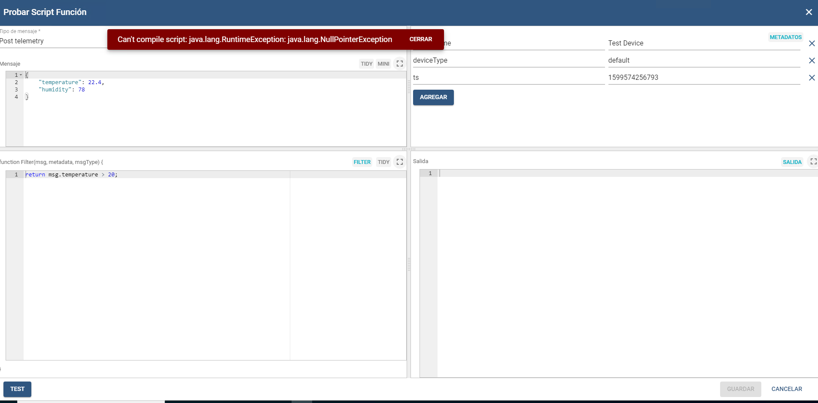Screen dimensions: 818x403
Task: Remove the deviceType metadata entry
Action: pos(812,61)
